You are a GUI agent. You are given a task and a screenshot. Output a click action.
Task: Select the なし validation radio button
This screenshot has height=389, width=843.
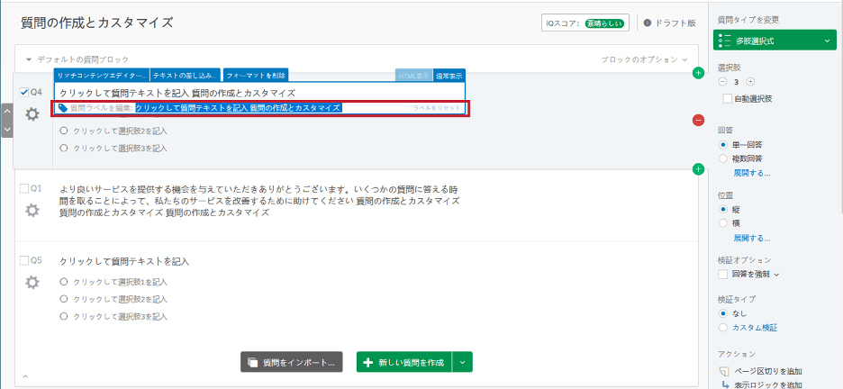tap(723, 313)
